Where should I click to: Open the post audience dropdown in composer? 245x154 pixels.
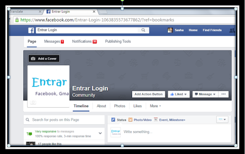pyautogui.click(x=222, y=120)
